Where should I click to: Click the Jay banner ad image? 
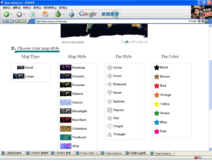coord(201,12)
